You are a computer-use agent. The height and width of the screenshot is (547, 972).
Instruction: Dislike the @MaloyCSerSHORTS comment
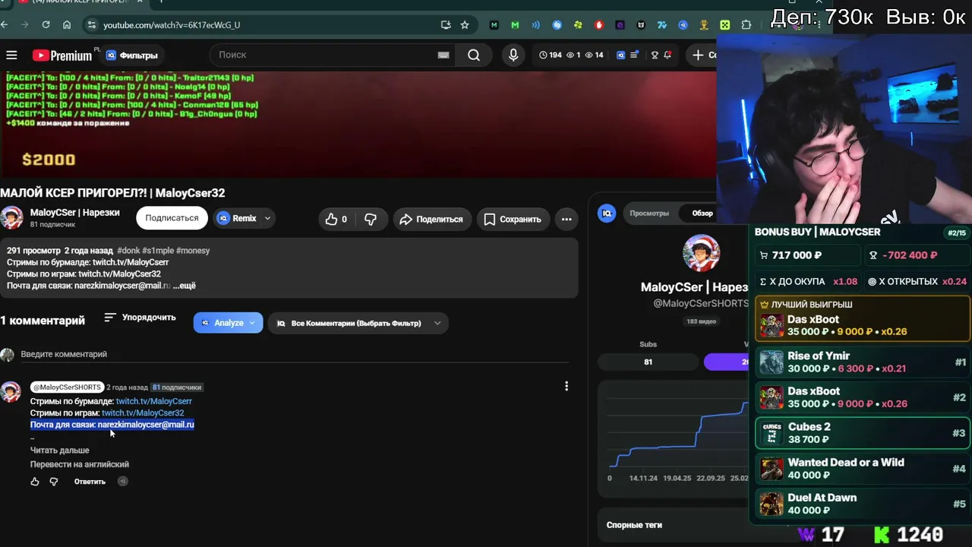[x=54, y=482]
